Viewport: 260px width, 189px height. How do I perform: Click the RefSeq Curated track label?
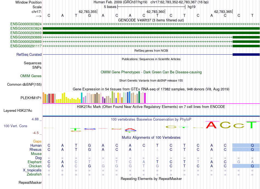29,55
